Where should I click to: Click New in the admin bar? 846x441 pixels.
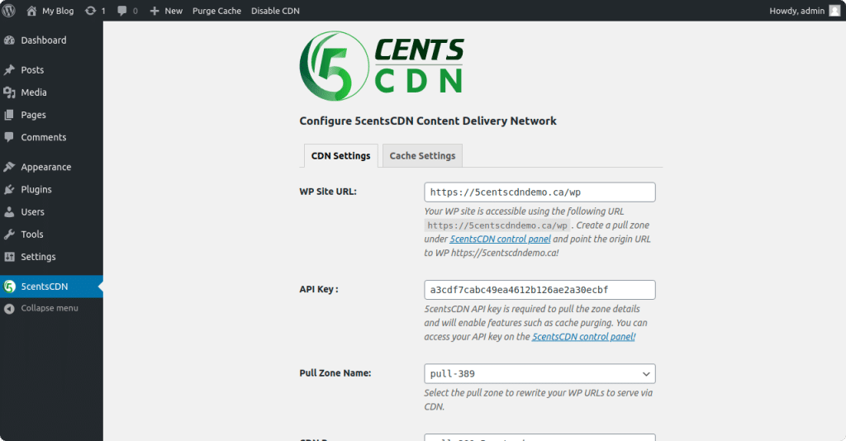[173, 11]
